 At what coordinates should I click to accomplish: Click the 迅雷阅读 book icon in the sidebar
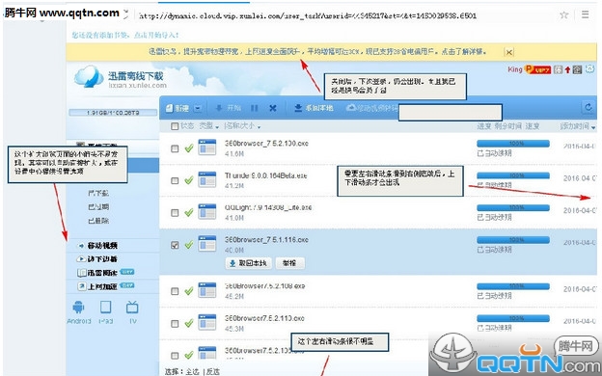pyautogui.click(x=81, y=273)
